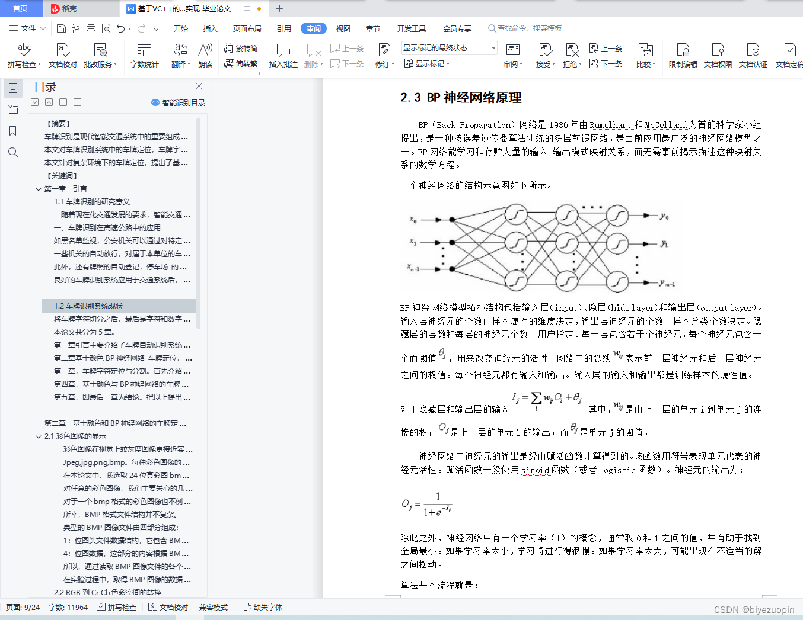
Task: Open the 显示标记 dropdown
Action: pos(427,63)
